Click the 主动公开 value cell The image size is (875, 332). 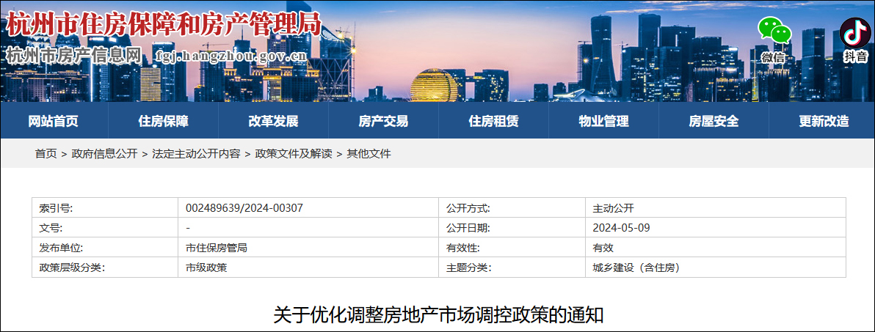(716, 208)
